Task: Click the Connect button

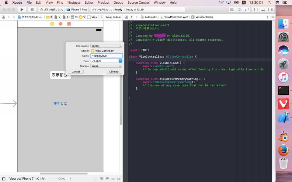Action: 114,72
